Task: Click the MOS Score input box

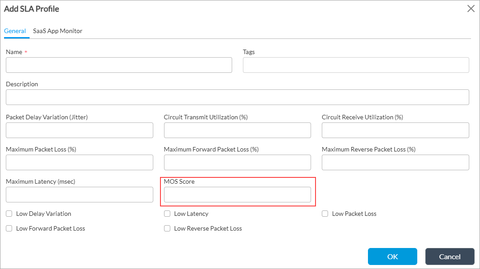Action: point(237,194)
